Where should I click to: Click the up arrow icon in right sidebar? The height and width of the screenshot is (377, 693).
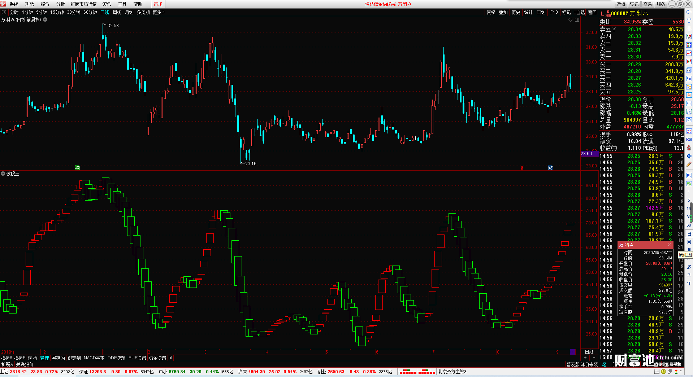pos(689,20)
